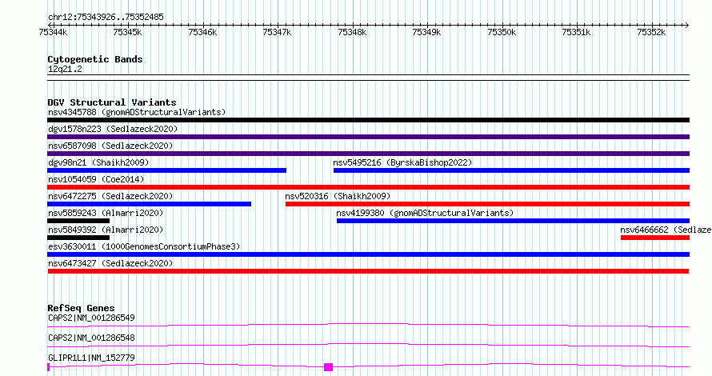Open the nsv6466662 variant label
This screenshot has width=712, height=376.
click(666, 230)
